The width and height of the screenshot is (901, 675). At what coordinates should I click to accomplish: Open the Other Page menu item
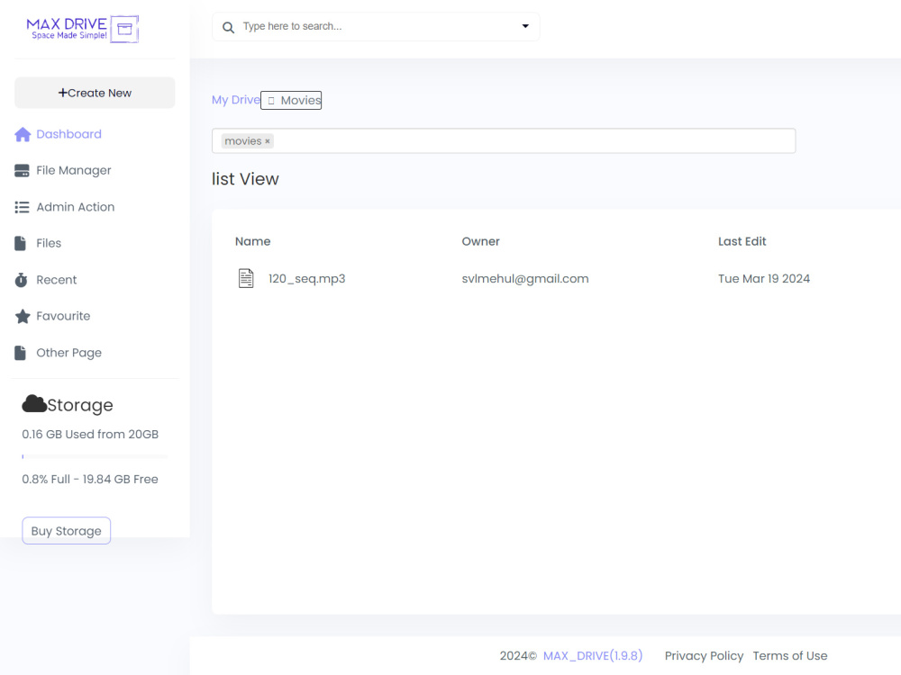click(69, 353)
